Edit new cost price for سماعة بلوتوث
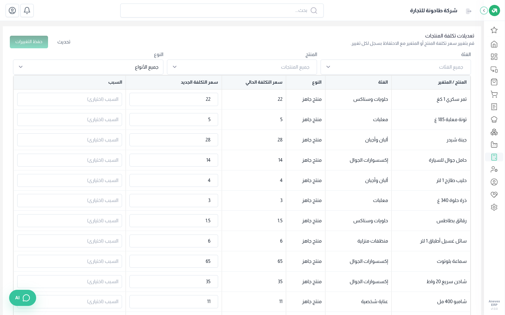The width and height of the screenshot is (505, 315). [174, 261]
